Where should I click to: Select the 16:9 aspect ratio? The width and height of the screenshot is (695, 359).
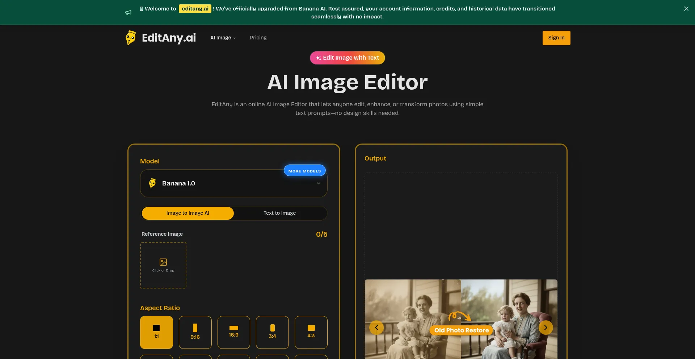(234, 332)
